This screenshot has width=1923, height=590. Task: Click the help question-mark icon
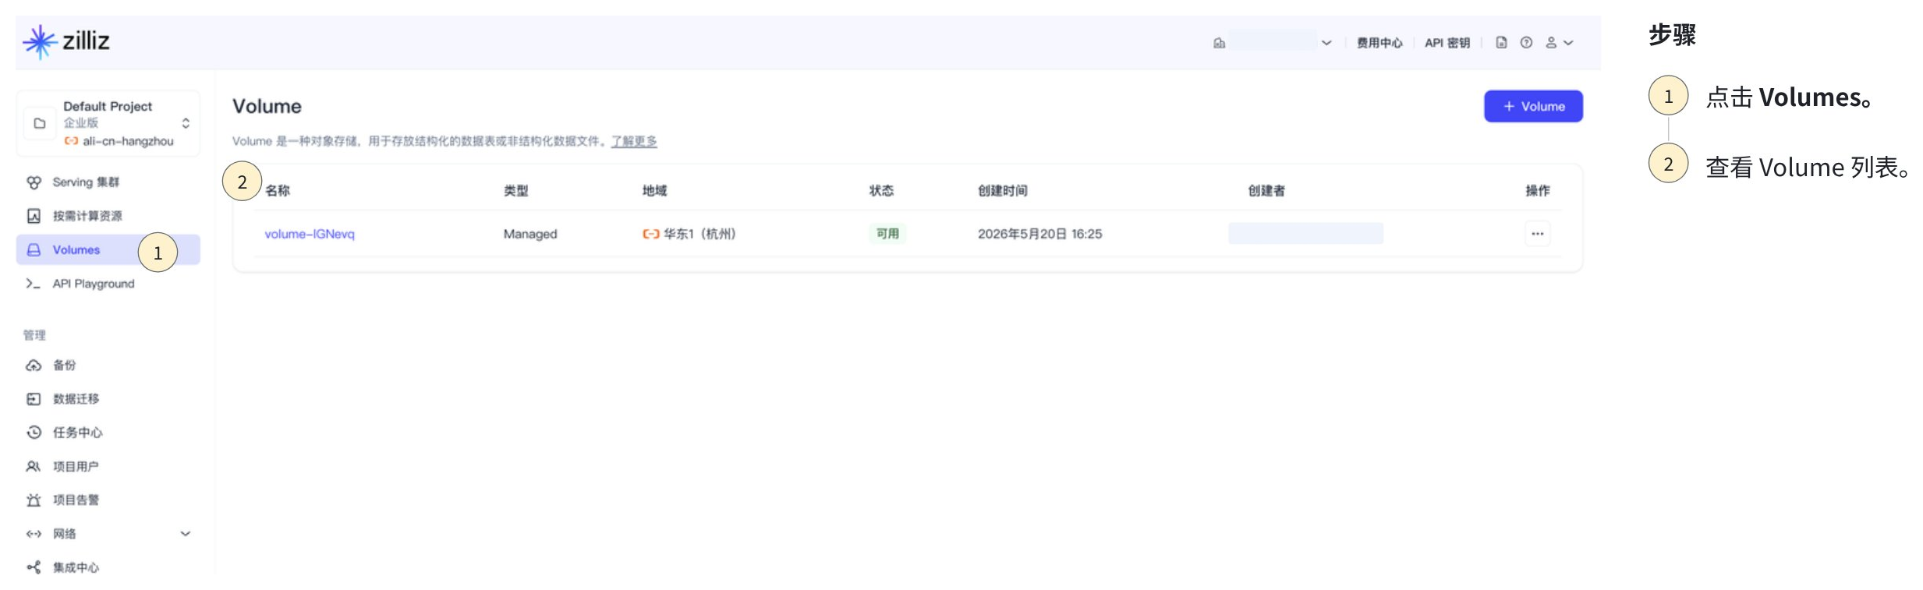point(1526,43)
